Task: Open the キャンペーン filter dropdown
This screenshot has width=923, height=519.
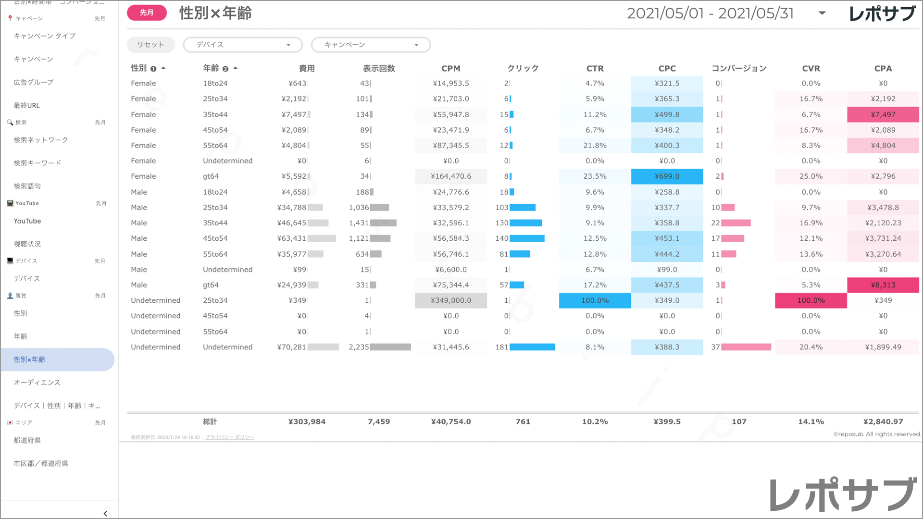Action: 371,45
